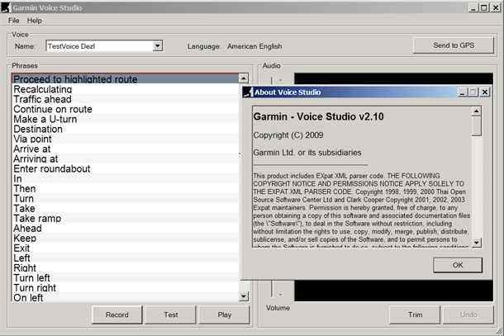This screenshot has width=504, height=336.
Task: Select the 'Arrive at' phrase
Action: [x=125, y=149]
